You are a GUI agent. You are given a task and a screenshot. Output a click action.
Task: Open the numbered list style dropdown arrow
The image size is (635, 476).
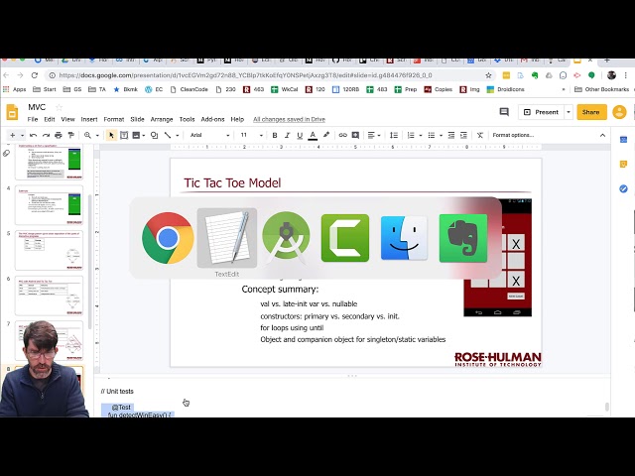(421, 135)
